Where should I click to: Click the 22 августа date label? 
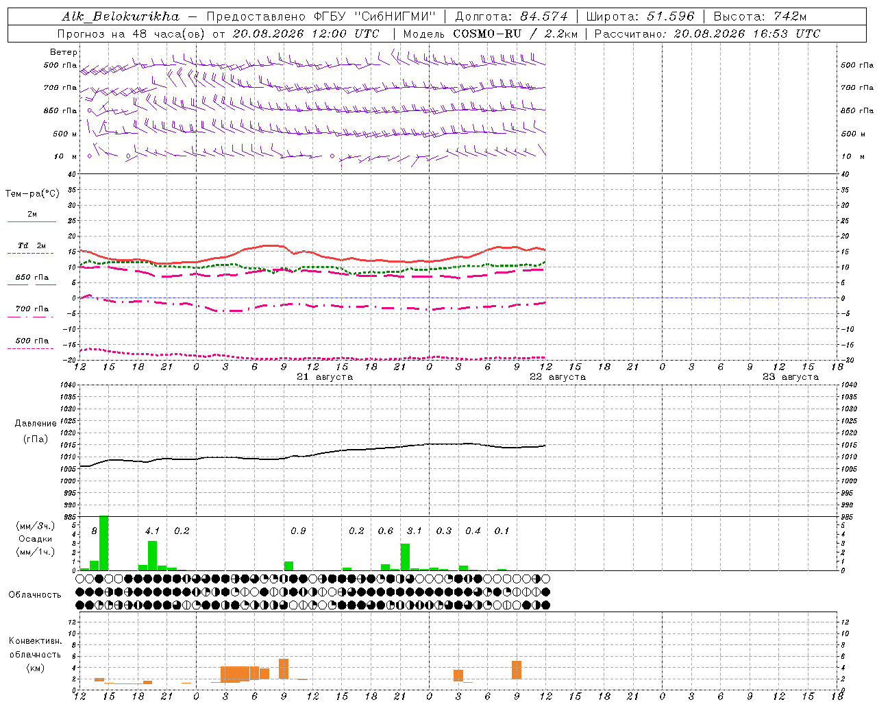tap(558, 377)
